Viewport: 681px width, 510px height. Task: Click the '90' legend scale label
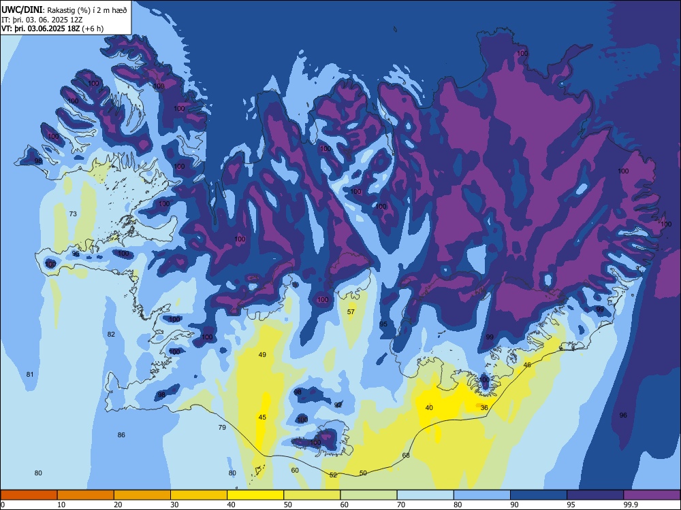515,505
